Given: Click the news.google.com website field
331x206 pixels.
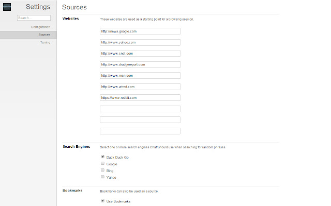Looking at the screenshot, I should point(140,31).
